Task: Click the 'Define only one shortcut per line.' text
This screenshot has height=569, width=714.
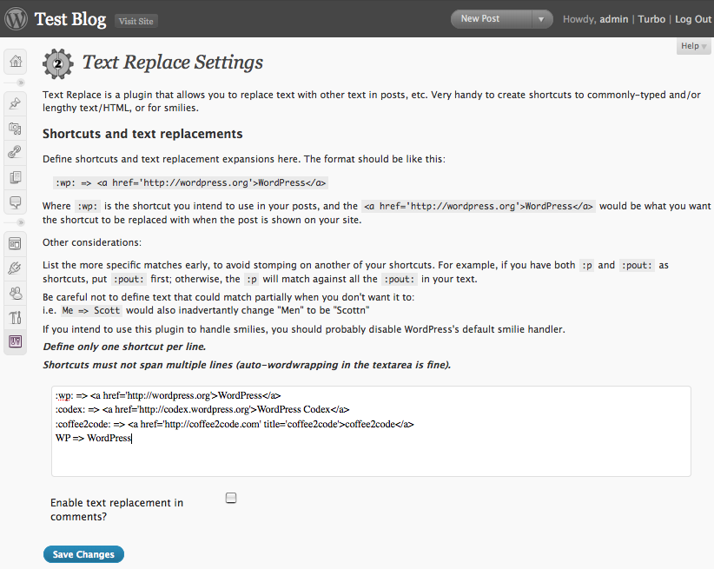Action: [124, 347]
